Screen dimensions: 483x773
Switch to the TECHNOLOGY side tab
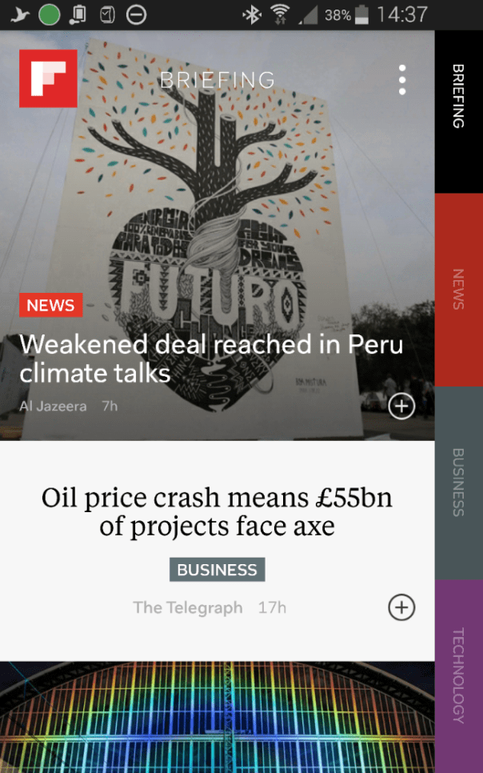458,676
